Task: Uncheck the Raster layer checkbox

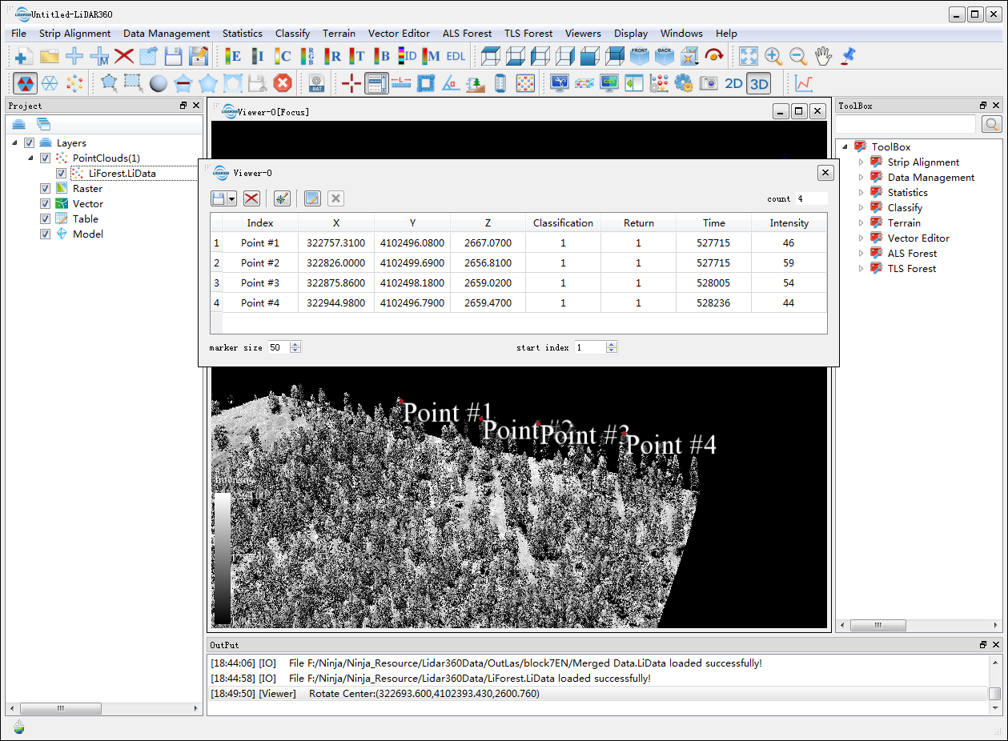Action: click(x=46, y=189)
